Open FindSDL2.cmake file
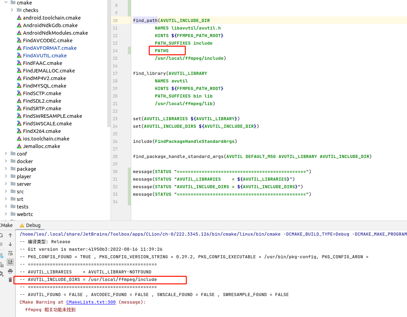 pyautogui.click(x=42, y=101)
